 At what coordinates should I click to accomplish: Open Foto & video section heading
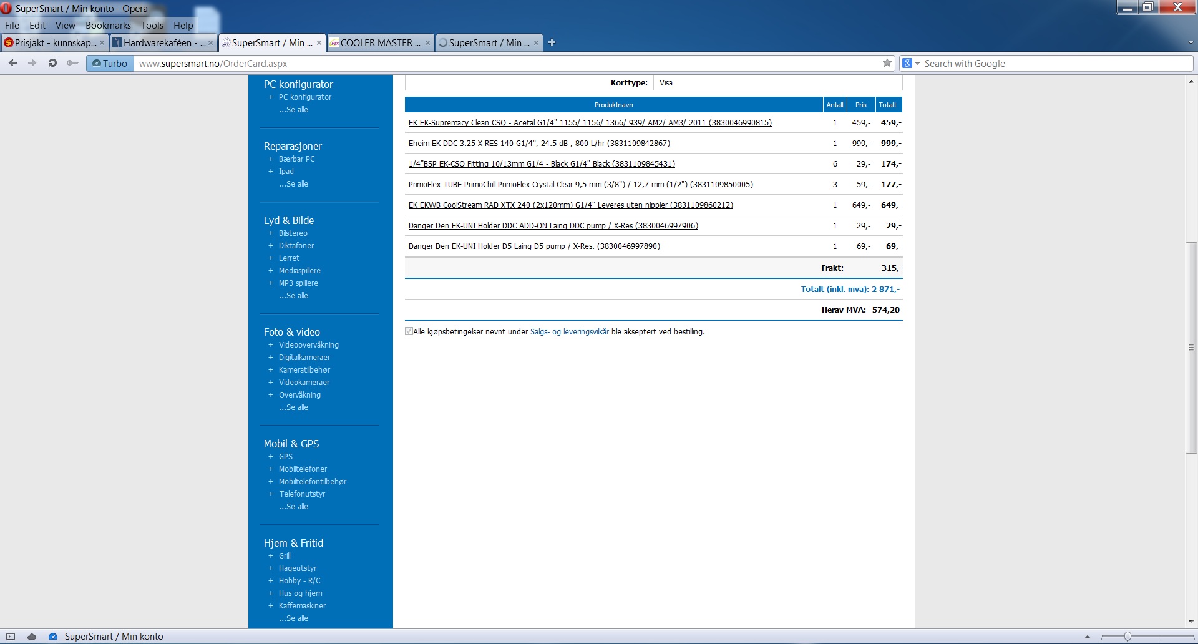(291, 332)
